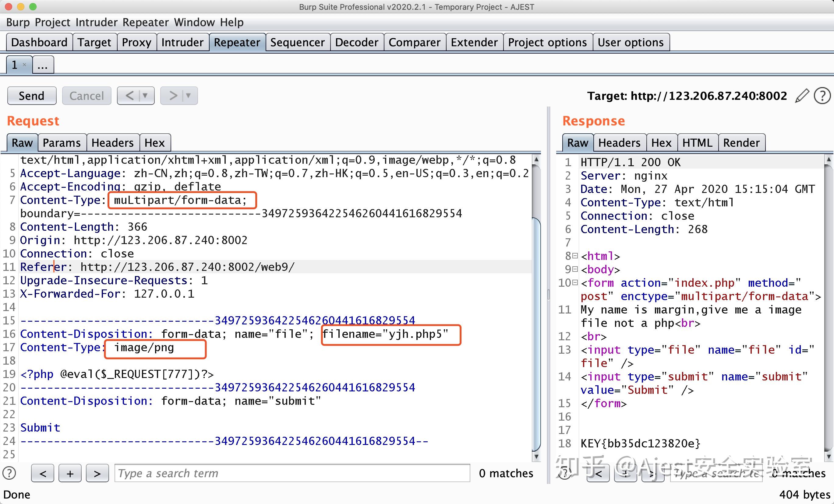Screen dimensions: 834x504
Task: Go to previous match in request search
Action: tap(43, 473)
